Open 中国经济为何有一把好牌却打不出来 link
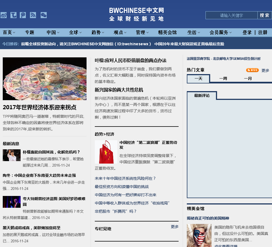272x247 pixels. (x=126, y=195)
